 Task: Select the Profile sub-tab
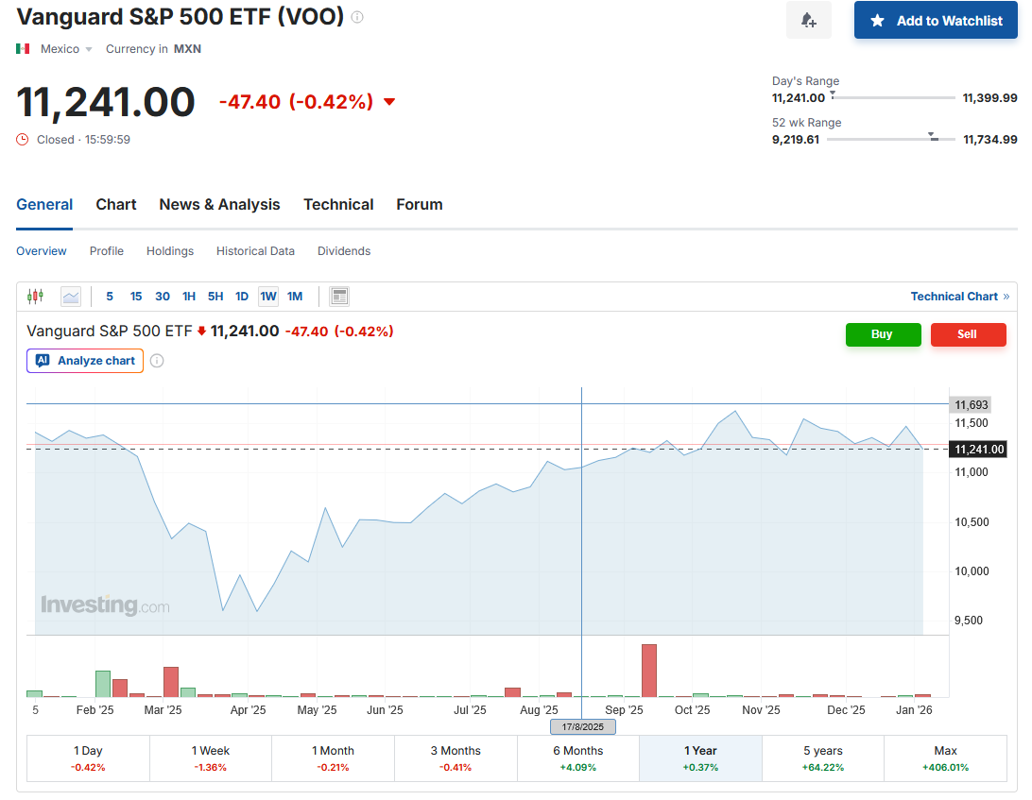[107, 250]
